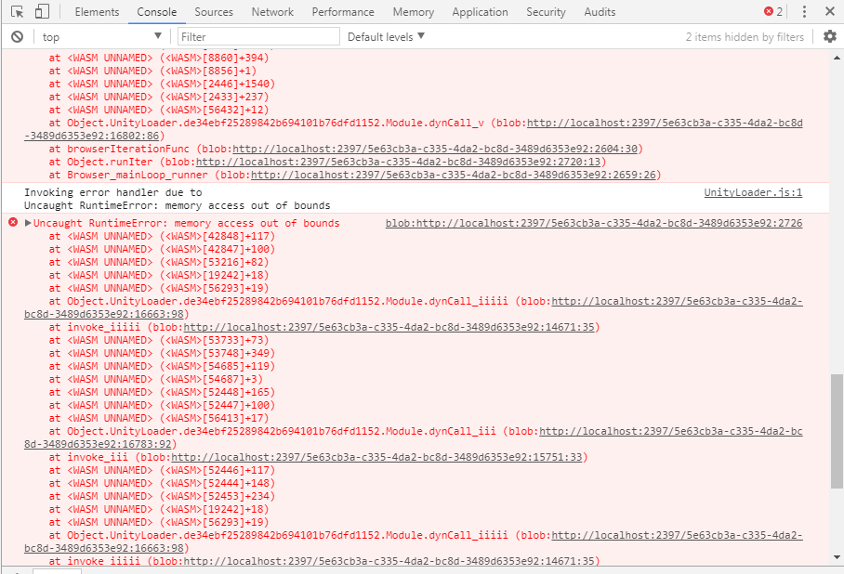Click the red error count indicator
This screenshot has width=844, height=574.
coord(773,12)
